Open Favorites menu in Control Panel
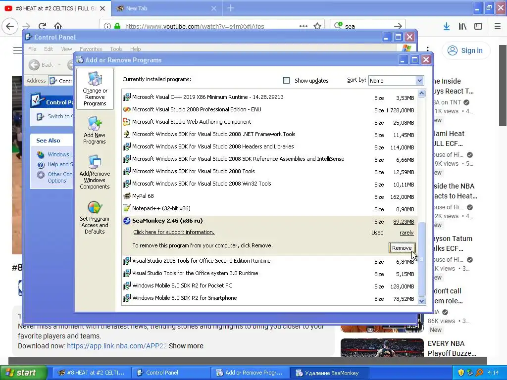The height and width of the screenshot is (380, 507). pyautogui.click(x=91, y=49)
